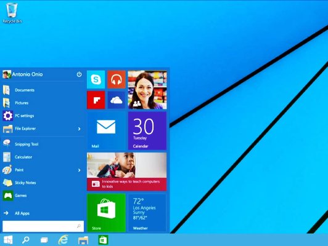Open the Mail tile
The image size is (328, 246).
click(106, 131)
